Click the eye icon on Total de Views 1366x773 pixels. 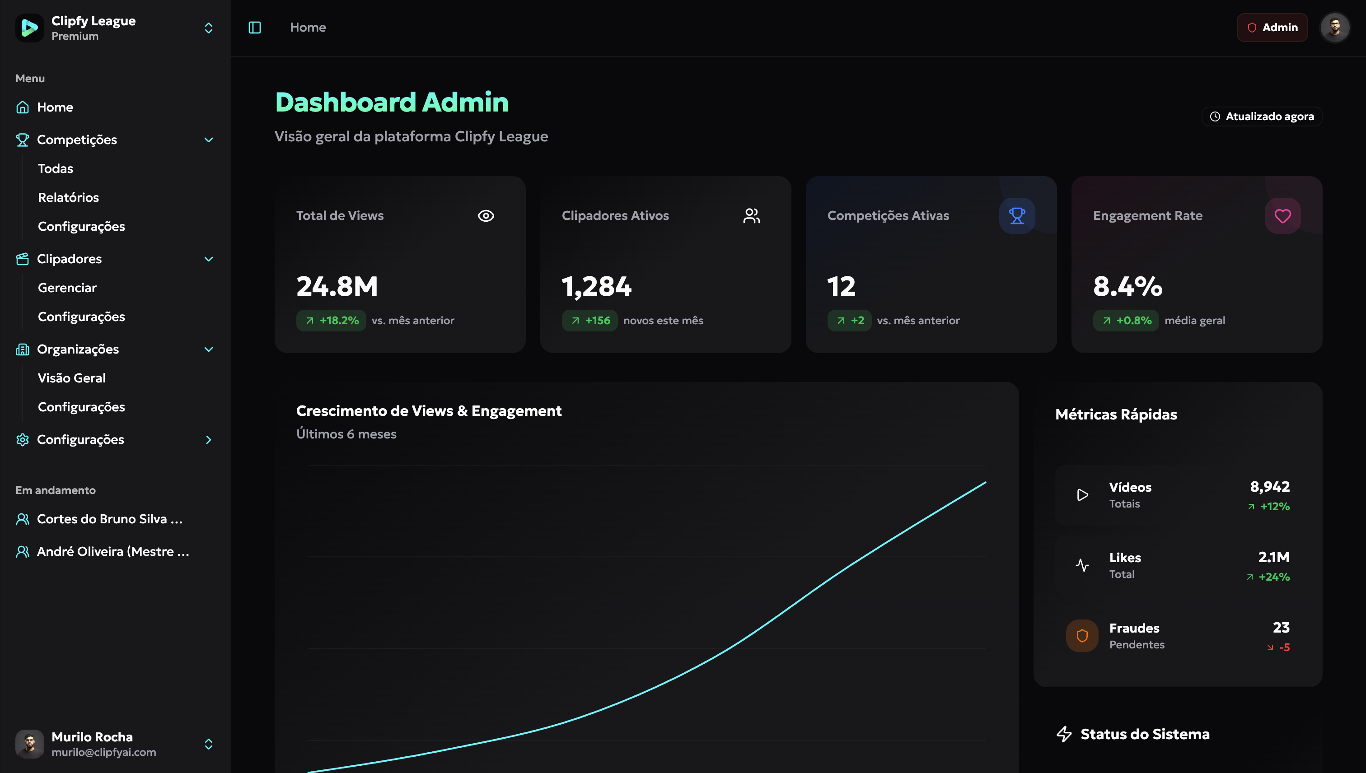click(486, 215)
